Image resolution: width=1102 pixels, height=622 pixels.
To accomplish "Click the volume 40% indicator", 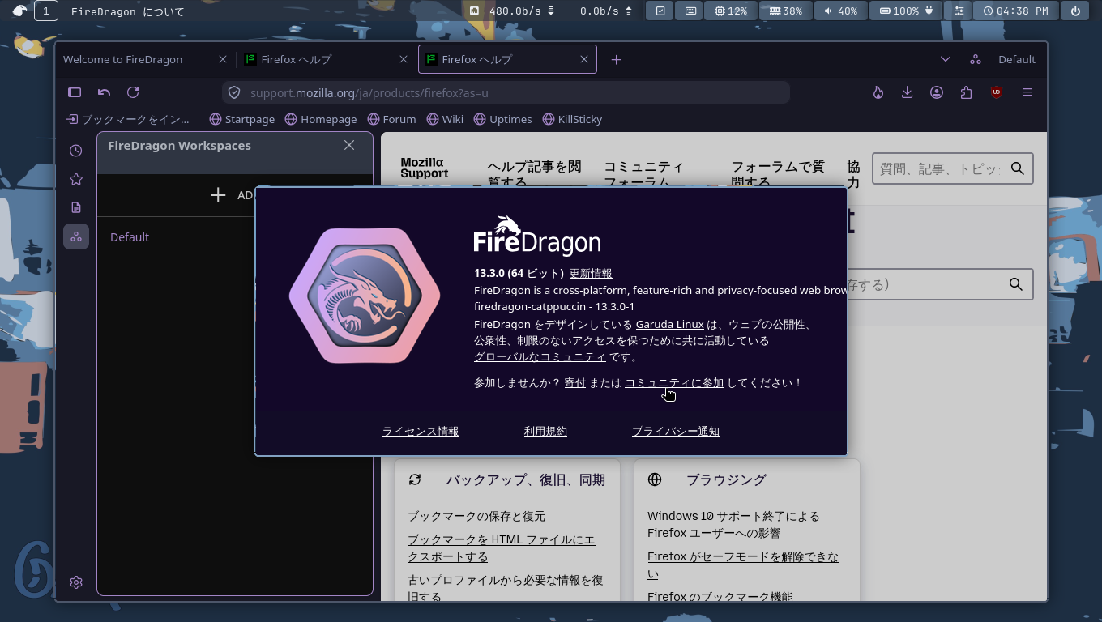I will click(840, 11).
